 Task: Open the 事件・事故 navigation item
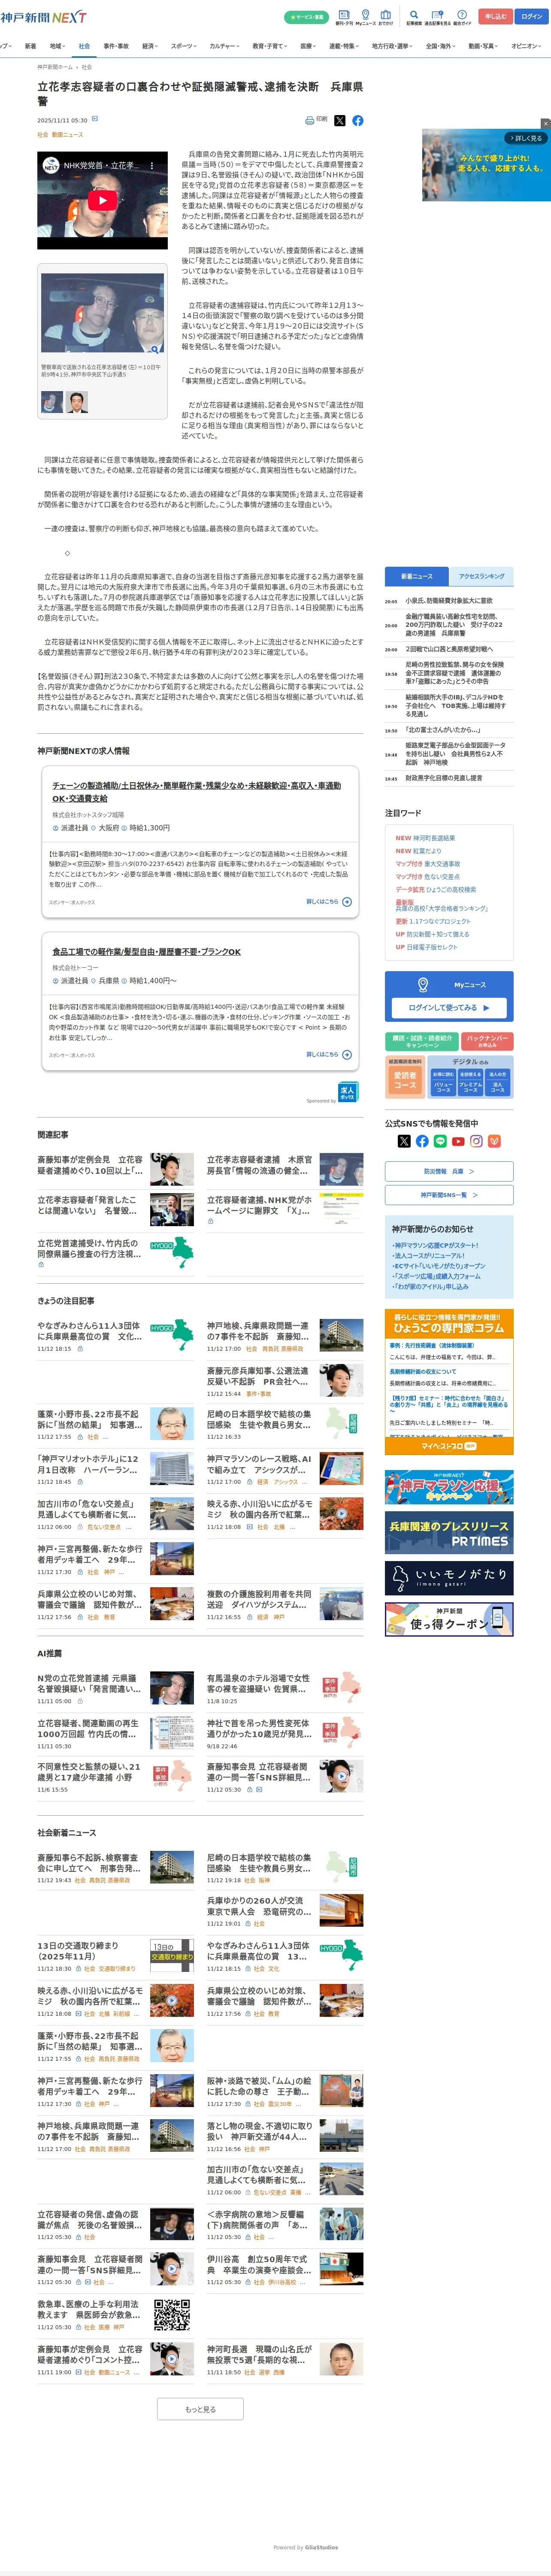pyautogui.click(x=116, y=46)
